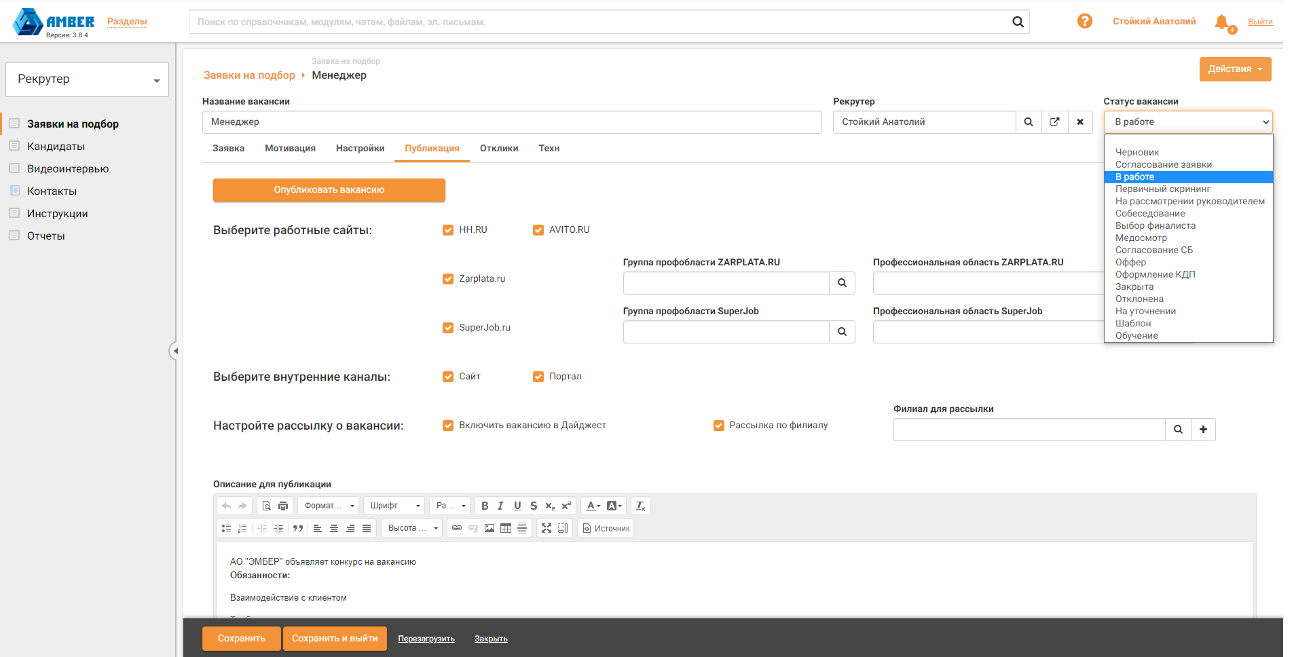Click the notifications bell icon
This screenshot has height=657, width=1294.
1222,22
